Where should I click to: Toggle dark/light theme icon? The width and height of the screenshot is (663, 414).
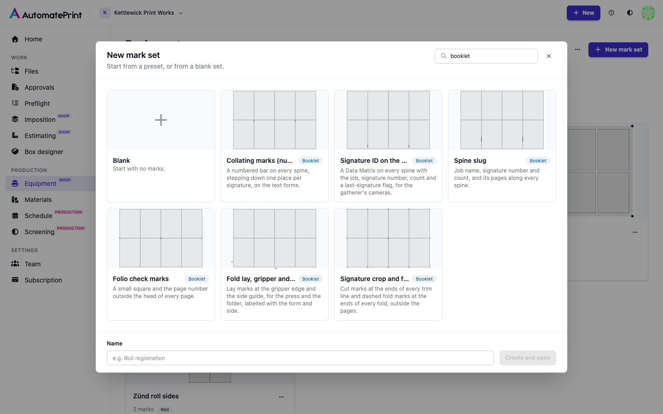click(x=630, y=13)
